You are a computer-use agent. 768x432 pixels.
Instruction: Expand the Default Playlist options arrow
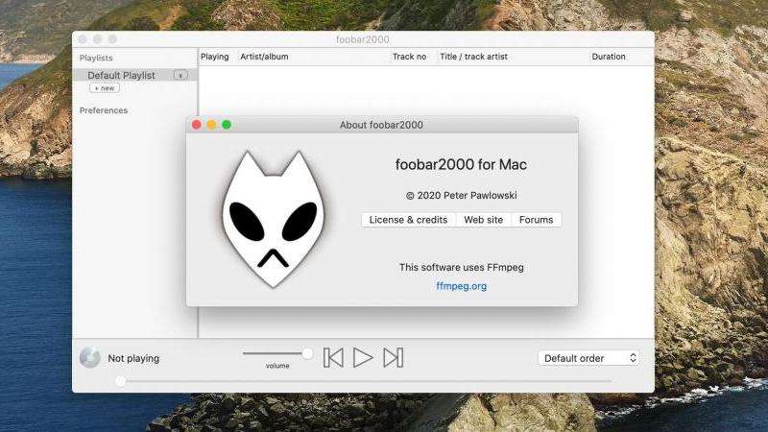coord(180,75)
